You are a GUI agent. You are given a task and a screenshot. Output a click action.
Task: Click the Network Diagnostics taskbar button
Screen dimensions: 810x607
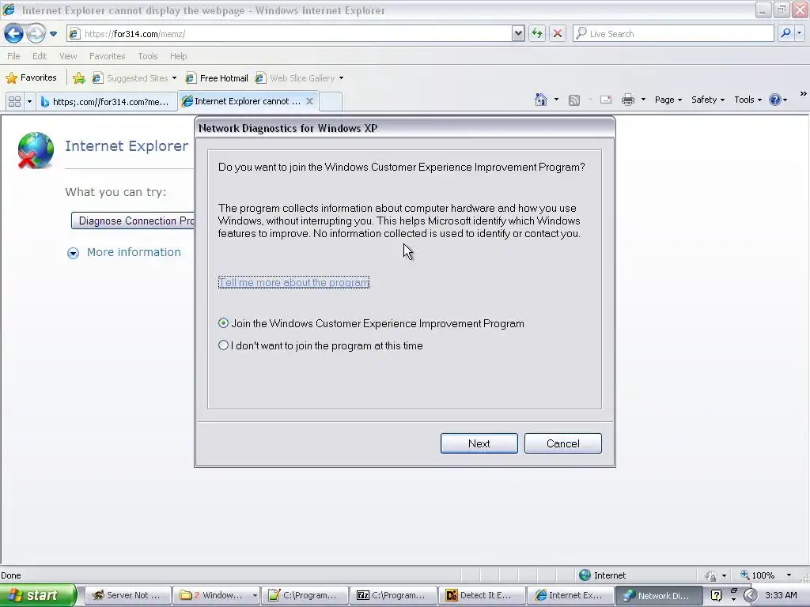(658, 595)
